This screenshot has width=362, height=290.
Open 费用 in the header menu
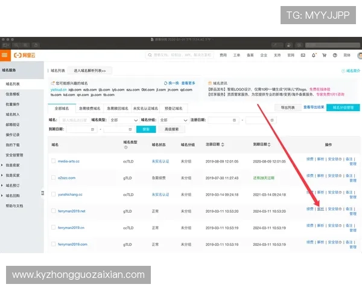pyautogui.click(x=223, y=55)
